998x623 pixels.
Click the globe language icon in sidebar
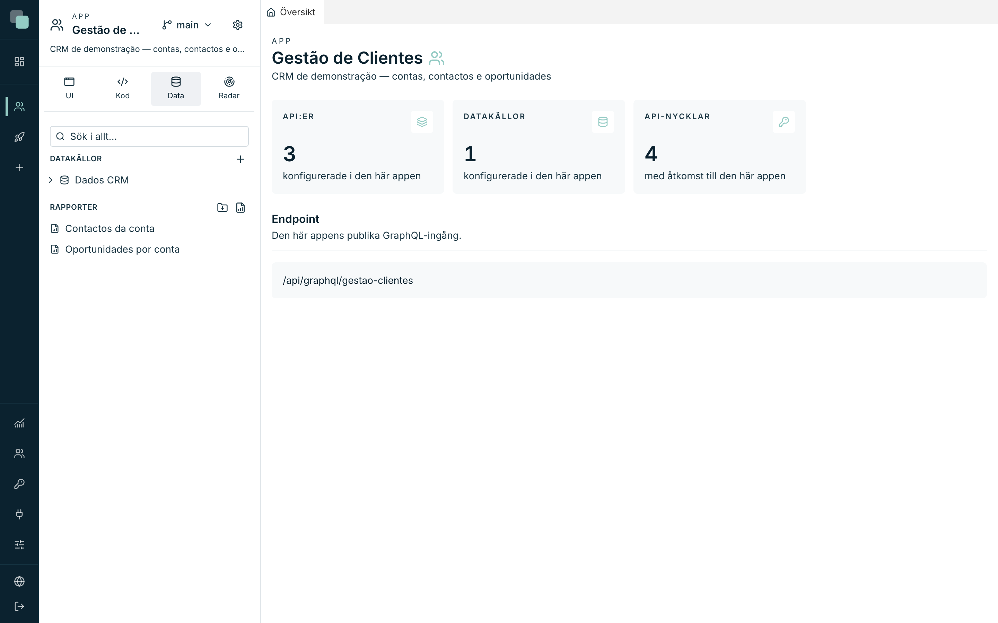coord(19,581)
